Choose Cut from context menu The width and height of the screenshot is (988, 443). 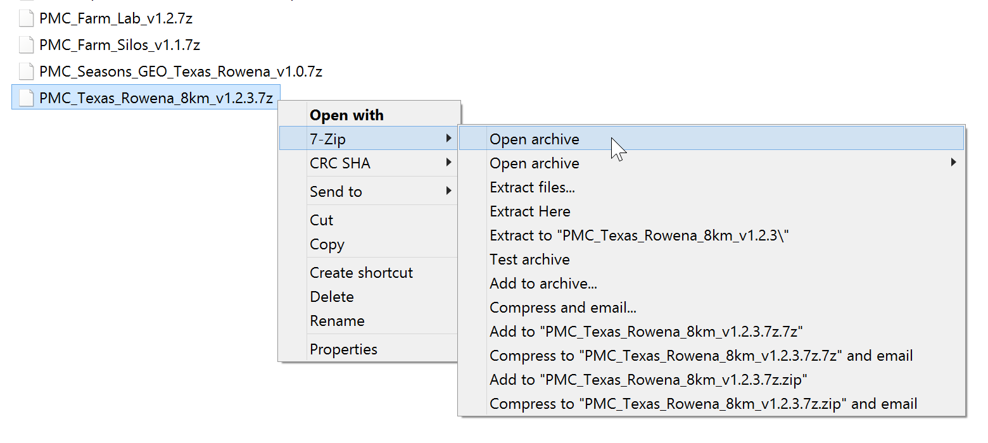pyautogui.click(x=368, y=220)
